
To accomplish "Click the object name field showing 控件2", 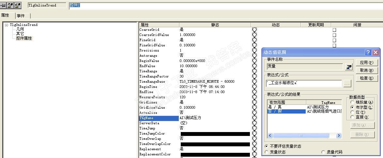I will point(226,5).
